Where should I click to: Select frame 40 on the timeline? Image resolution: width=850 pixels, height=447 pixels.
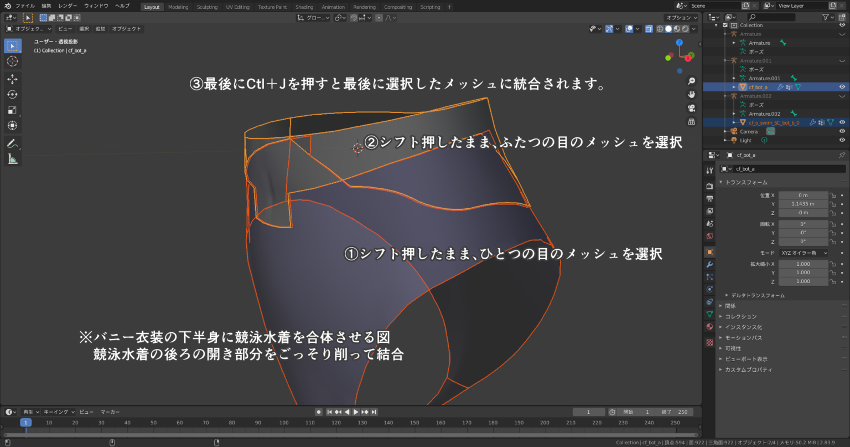coord(127,422)
